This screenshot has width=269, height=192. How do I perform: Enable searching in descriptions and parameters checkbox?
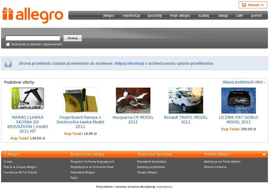tap(8, 44)
